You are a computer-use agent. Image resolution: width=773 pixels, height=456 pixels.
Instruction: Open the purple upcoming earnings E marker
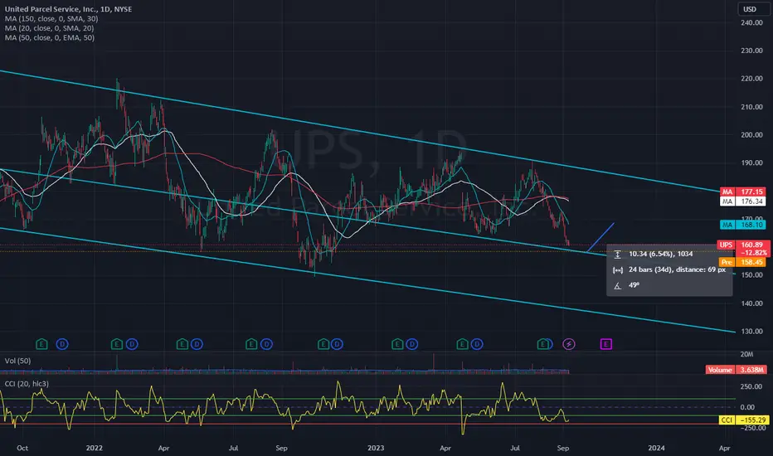point(606,344)
